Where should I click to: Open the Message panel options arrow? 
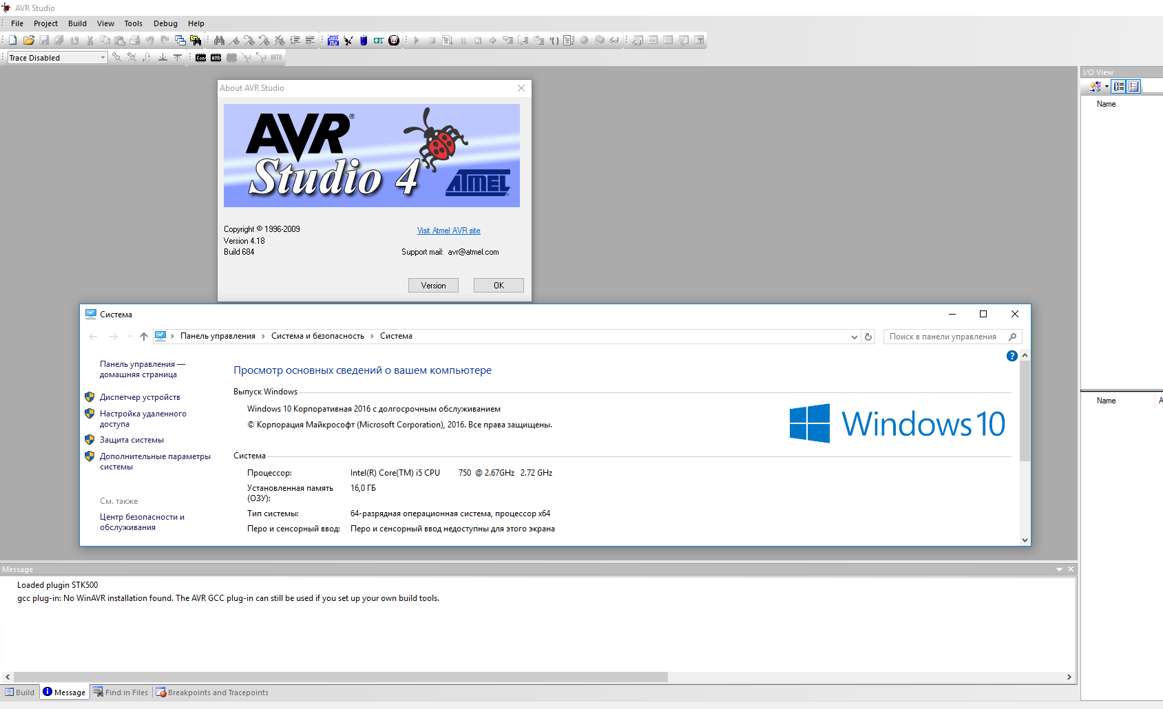pos(1059,569)
